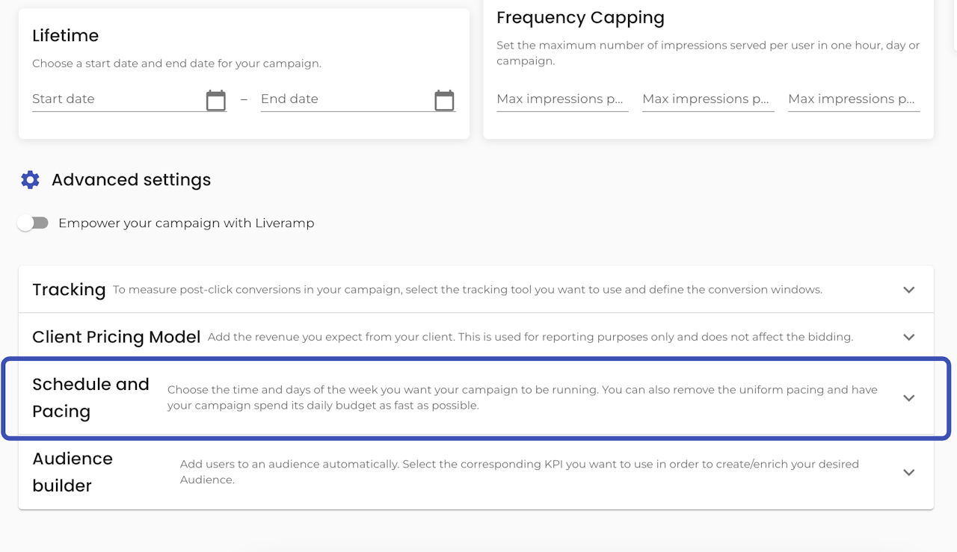The height and width of the screenshot is (552, 957).
Task: Focus the middle Max impressions field
Action: (x=707, y=99)
